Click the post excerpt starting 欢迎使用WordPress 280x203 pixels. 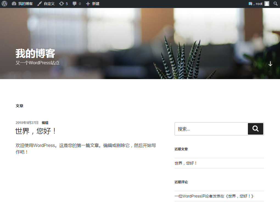86,149
